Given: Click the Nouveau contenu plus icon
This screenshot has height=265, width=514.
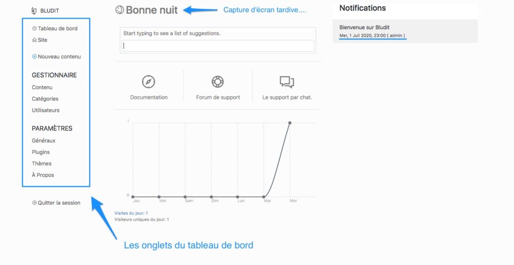Looking at the screenshot, I should (34, 57).
